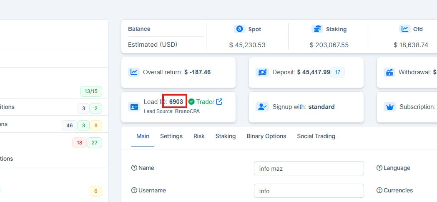Click the Staking balance $ 203,067.55
437x202 pixels.
click(329, 45)
